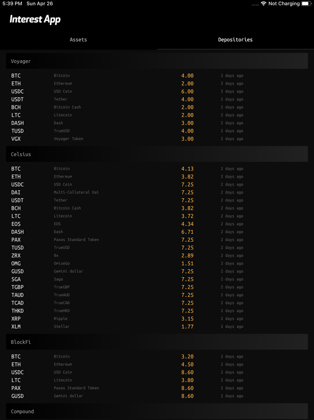The image size is (314, 420).
Task: Tap the Wi-Fi status icon
Action: click(263, 3)
